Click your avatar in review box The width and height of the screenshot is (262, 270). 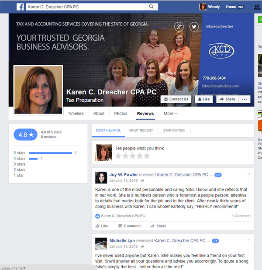click(103, 152)
